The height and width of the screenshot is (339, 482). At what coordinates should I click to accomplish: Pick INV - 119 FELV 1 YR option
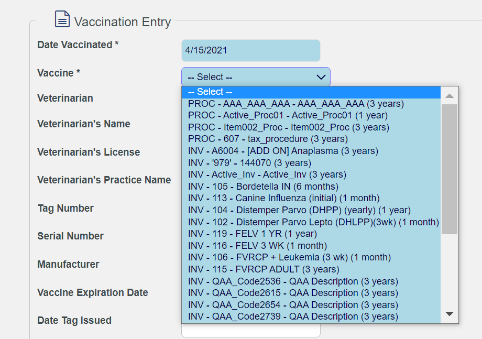pos(311,234)
